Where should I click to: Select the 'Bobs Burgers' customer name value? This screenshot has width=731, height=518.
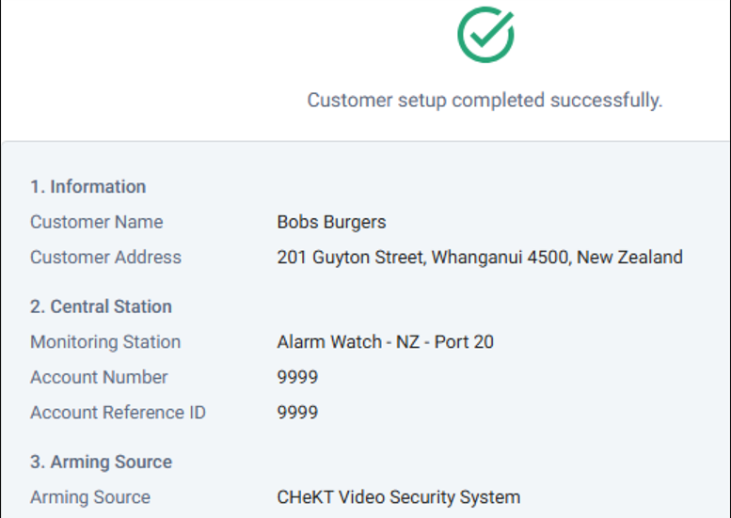(x=331, y=222)
